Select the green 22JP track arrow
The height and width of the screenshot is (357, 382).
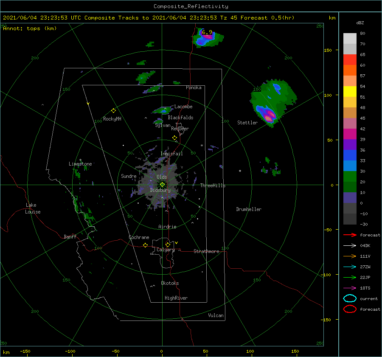[350, 277]
